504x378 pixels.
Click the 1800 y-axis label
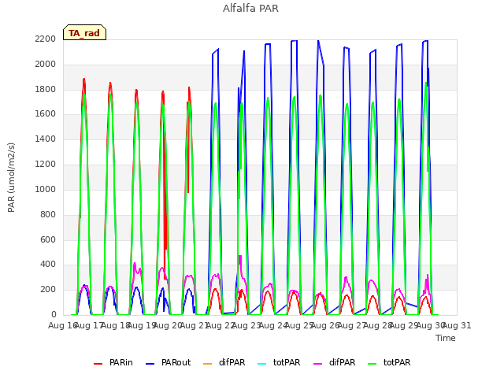(x=46, y=89)
